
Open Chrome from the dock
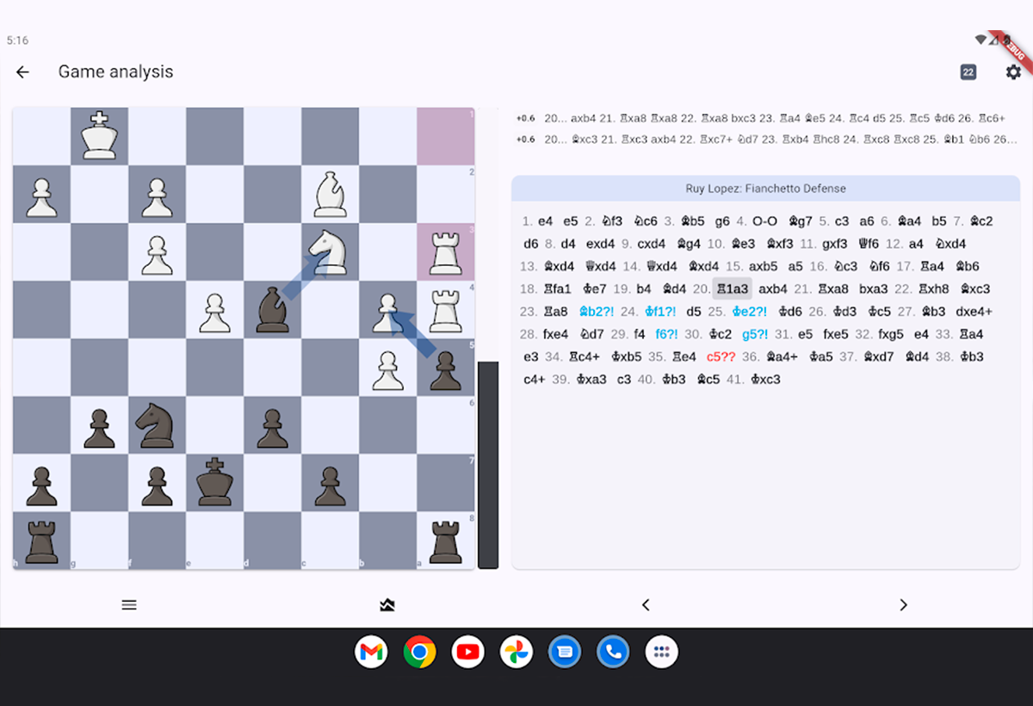tap(419, 653)
